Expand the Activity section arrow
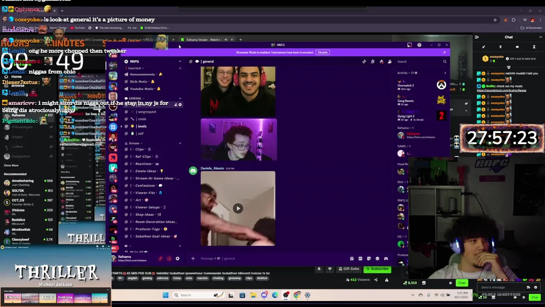 (x=445, y=73)
